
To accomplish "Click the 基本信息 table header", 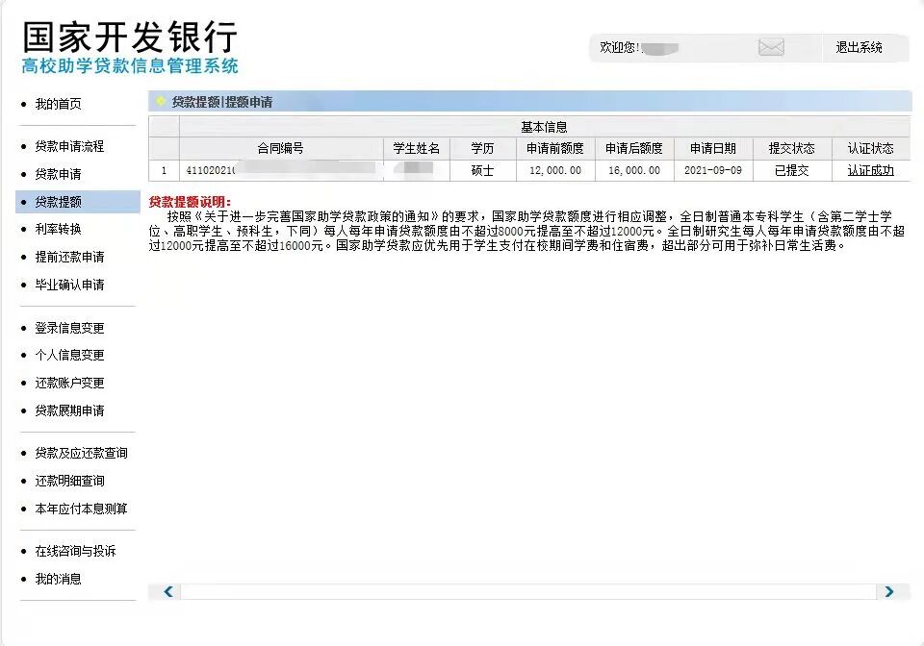I will click(543, 127).
